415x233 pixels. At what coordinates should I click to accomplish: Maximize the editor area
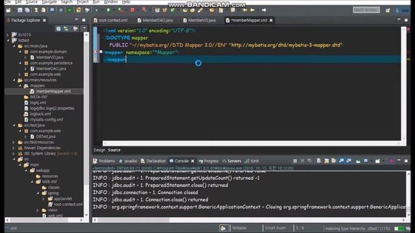click(x=406, y=20)
